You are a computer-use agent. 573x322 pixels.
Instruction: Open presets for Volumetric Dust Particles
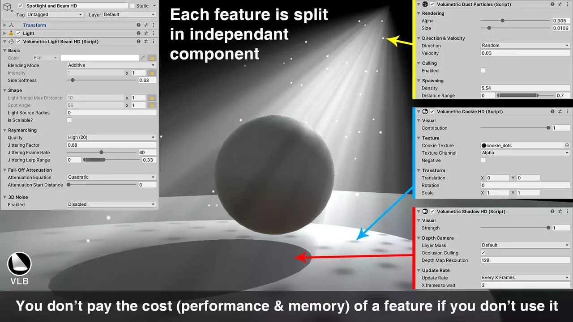560,4
